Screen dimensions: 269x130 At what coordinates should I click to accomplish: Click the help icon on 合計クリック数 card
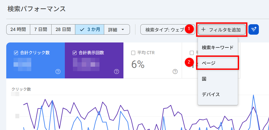[58, 72]
